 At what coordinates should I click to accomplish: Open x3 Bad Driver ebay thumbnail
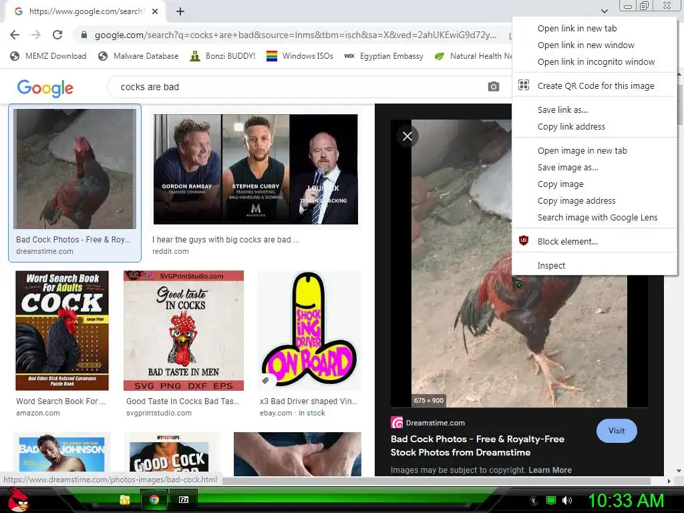[309, 330]
